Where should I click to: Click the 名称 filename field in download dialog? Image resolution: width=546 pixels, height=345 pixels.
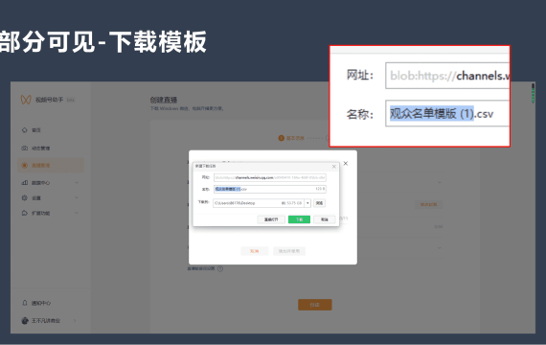tap(270, 189)
